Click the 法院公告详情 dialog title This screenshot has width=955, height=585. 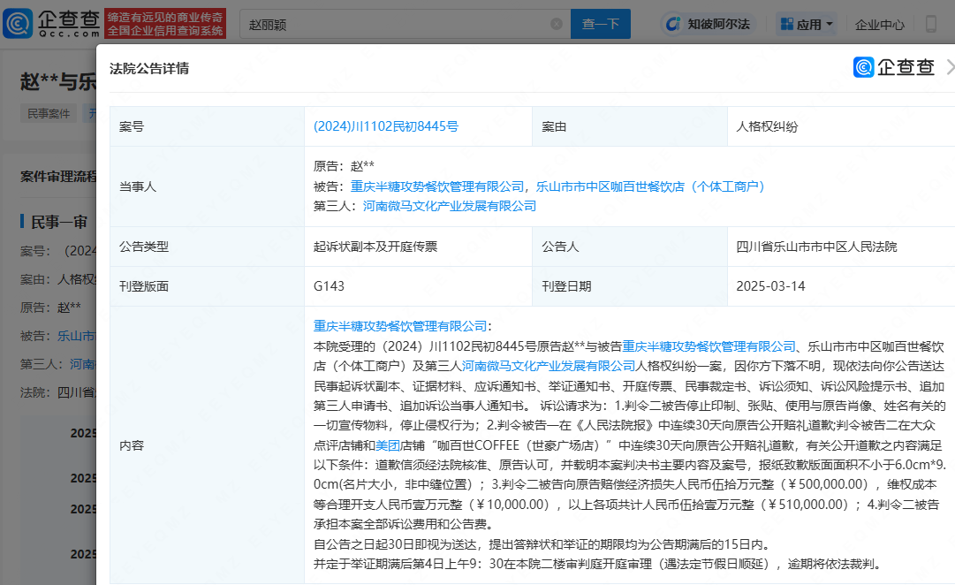click(x=149, y=68)
